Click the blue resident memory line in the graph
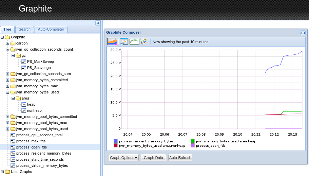 click(283, 57)
